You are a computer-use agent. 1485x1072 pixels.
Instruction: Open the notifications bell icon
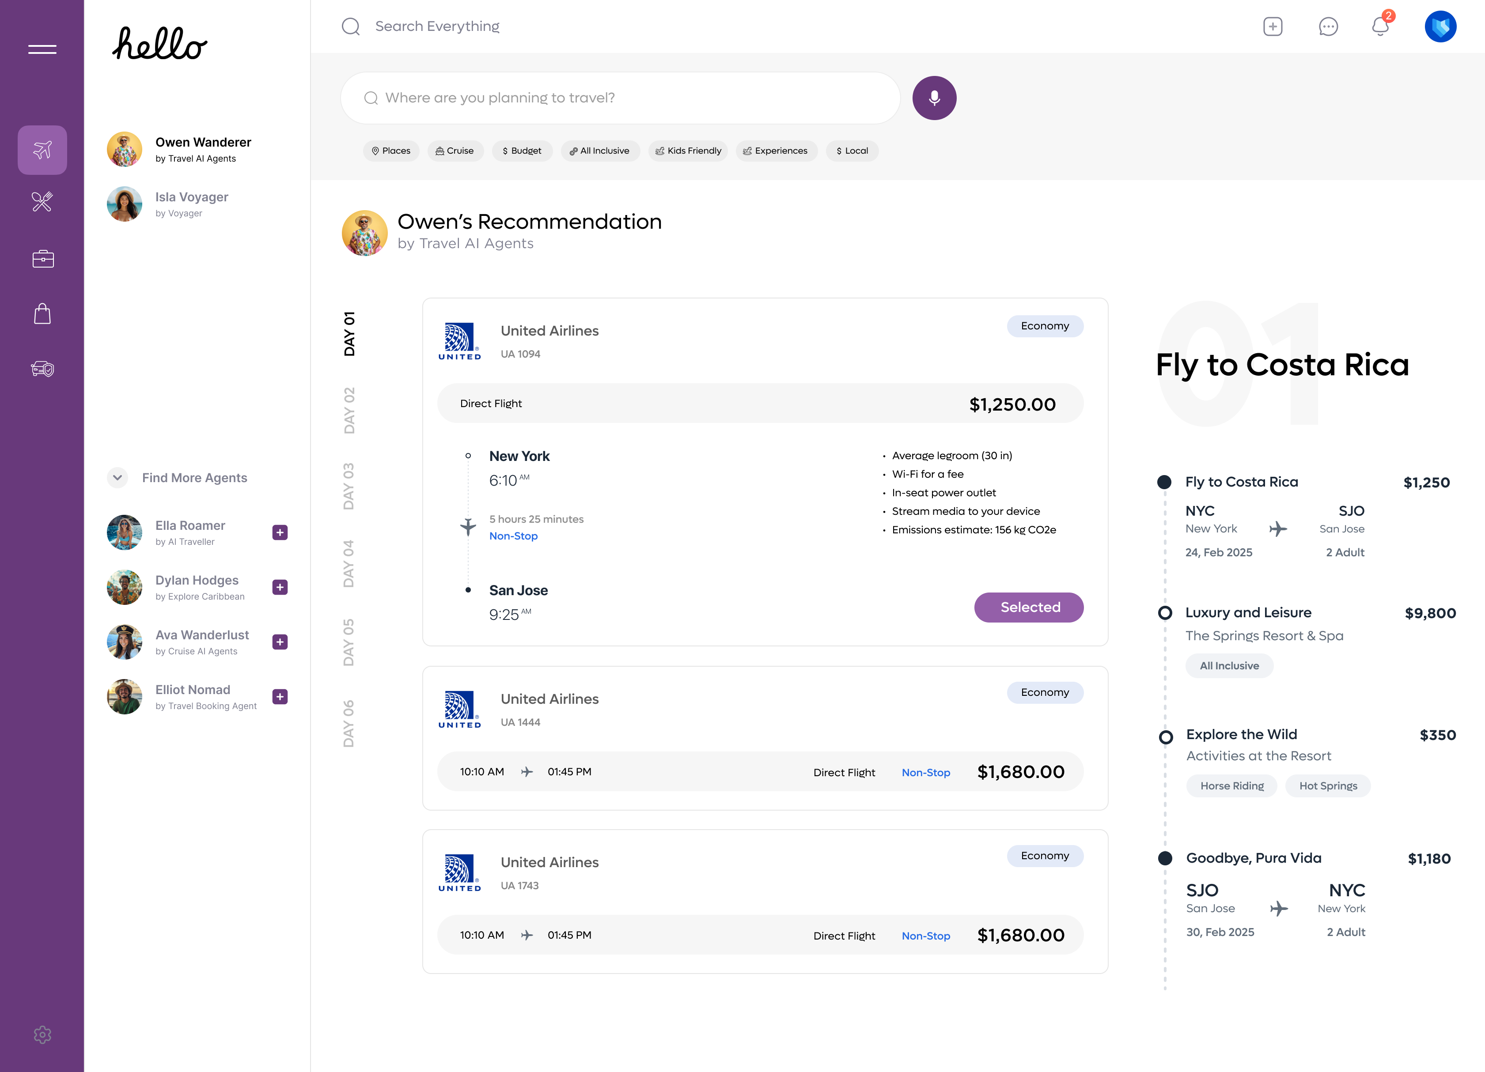1380,27
